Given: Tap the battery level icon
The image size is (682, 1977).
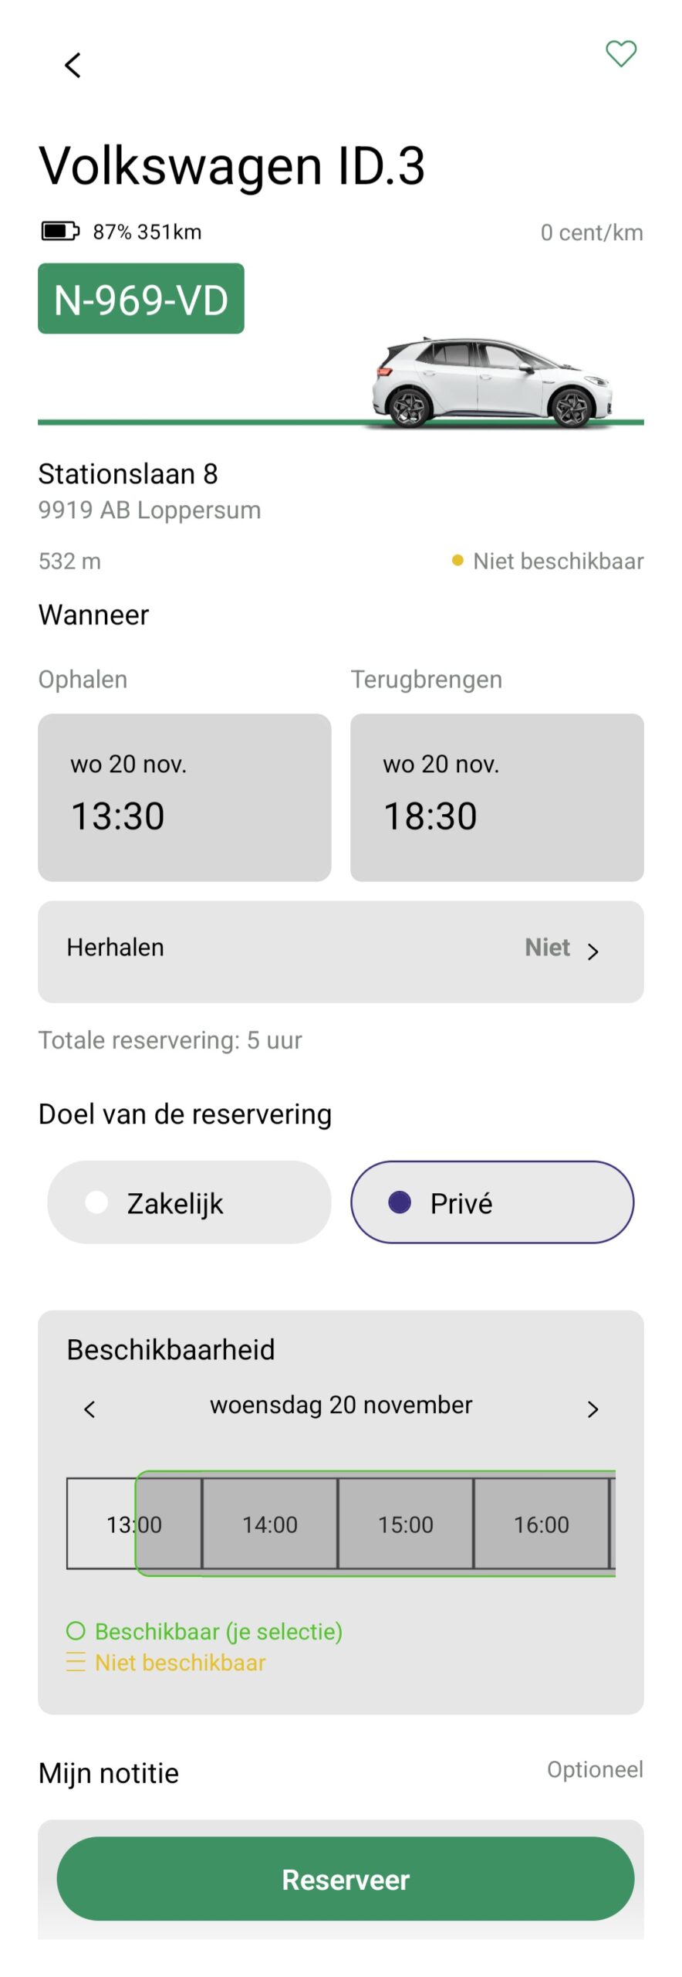Looking at the screenshot, I should coord(59,231).
